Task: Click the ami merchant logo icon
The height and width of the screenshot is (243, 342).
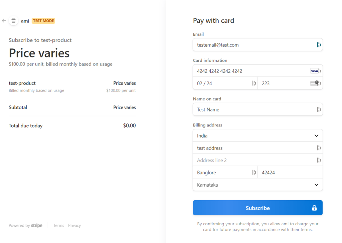Action: click(14, 21)
